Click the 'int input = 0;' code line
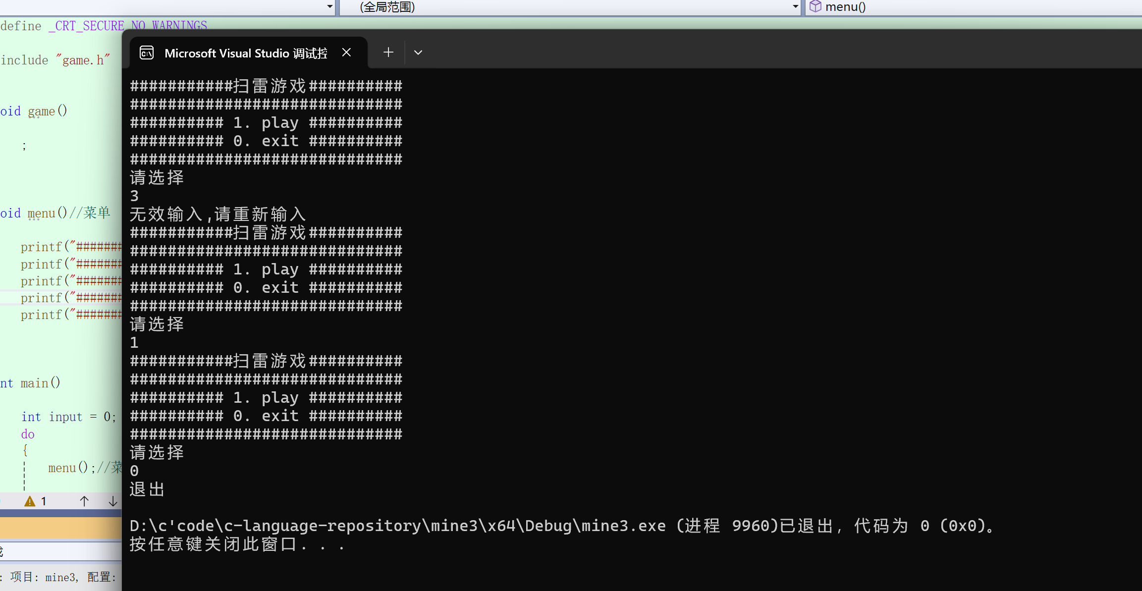The width and height of the screenshot is (1142, 591). point(68,417)
